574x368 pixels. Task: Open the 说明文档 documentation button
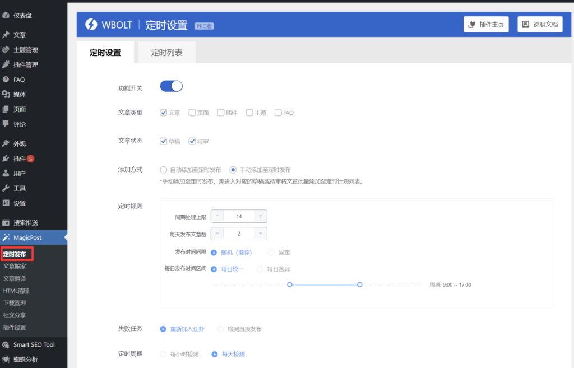(x=539, y=25)
